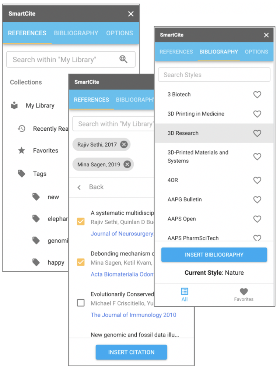Viewport: 280px width, 377px height.
Task: Remove the Mina Sagen, 2019 citation chip
Action: 127,164
